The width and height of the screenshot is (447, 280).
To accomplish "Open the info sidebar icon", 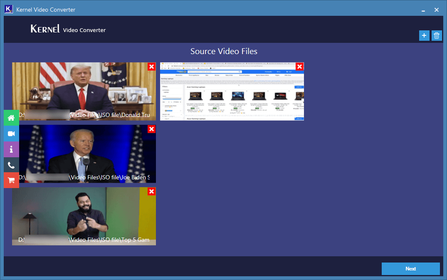I will (11, 149).
